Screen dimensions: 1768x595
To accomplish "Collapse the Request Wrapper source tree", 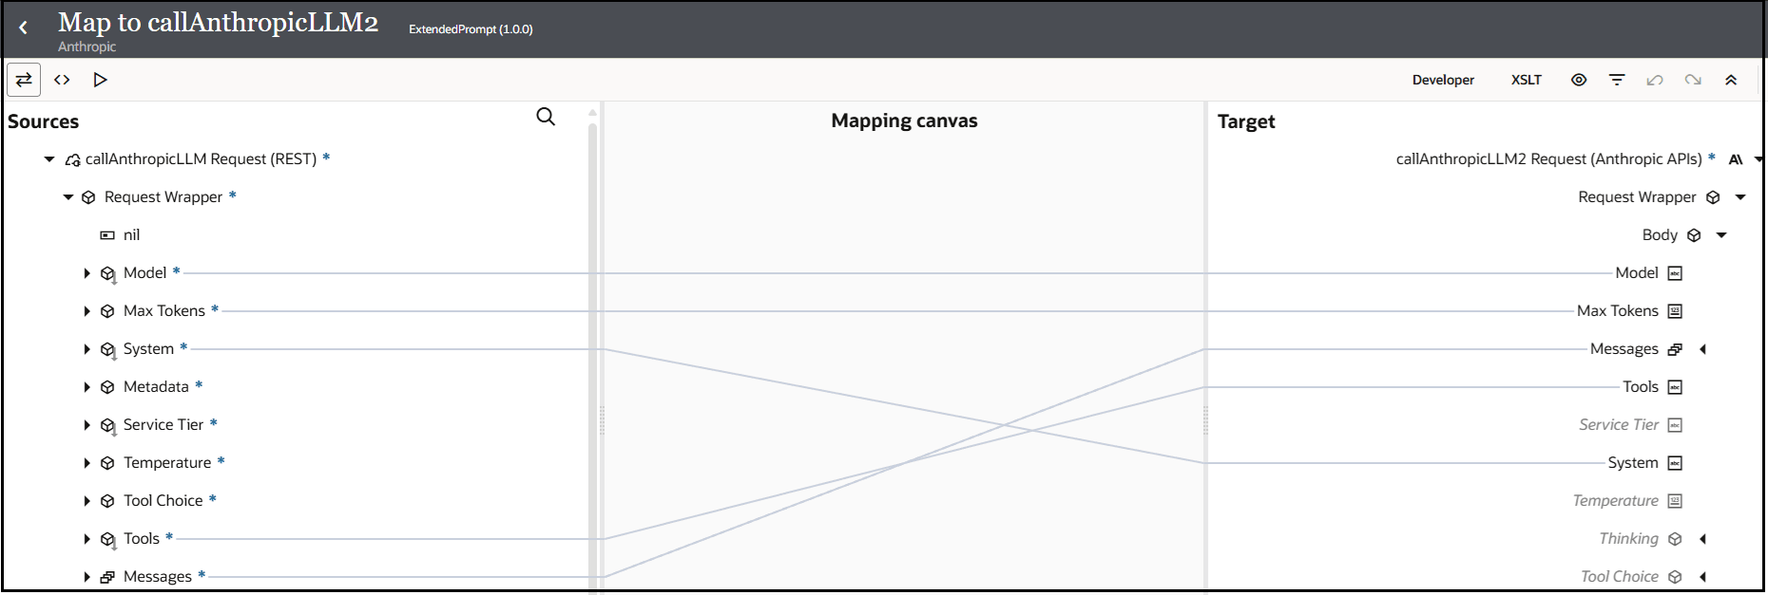I will pos(67,196).
